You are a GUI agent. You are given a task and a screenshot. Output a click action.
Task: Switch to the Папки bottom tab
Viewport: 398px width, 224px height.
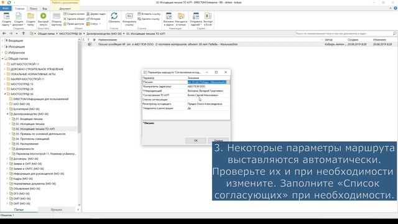click(19, 210)
